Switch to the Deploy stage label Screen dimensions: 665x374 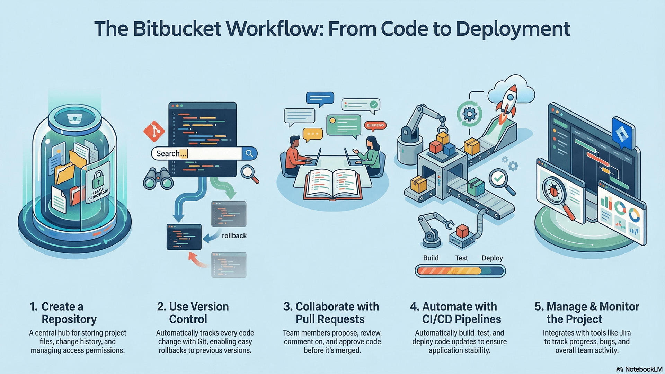click(x=493, y=258)
